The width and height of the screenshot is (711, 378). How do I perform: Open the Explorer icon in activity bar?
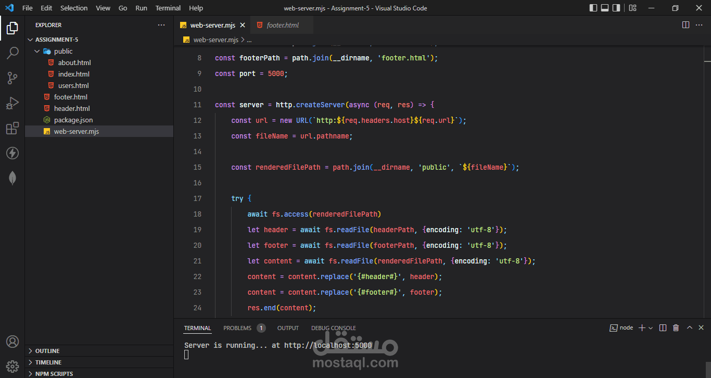pyautogui.click(x=12, y=29)
